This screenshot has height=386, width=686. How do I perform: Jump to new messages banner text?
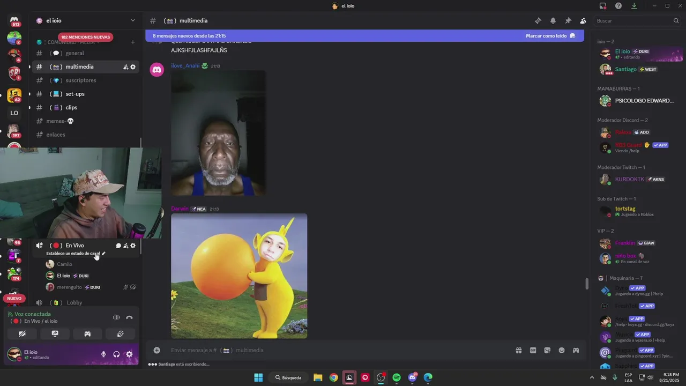click(x=189, y=36)
